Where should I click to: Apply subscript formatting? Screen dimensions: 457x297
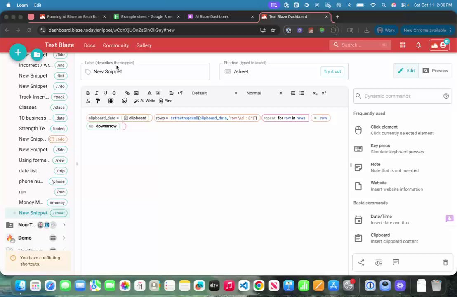tap(315, 93)
